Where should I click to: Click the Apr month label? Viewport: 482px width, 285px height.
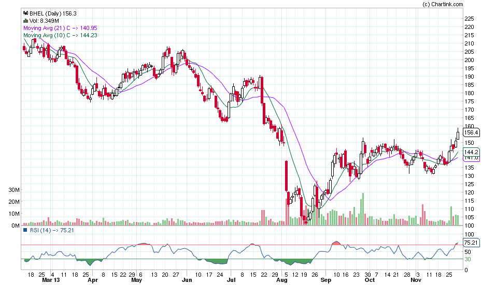point(93,280)
